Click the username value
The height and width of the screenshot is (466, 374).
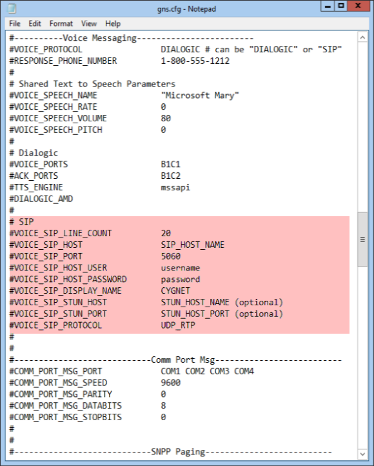point(181,268)
